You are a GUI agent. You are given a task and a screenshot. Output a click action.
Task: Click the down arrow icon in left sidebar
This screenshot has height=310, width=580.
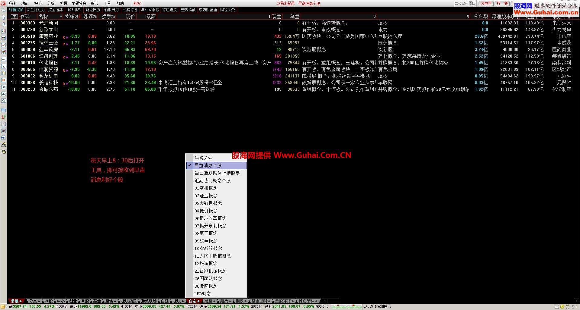pos(4,24)
